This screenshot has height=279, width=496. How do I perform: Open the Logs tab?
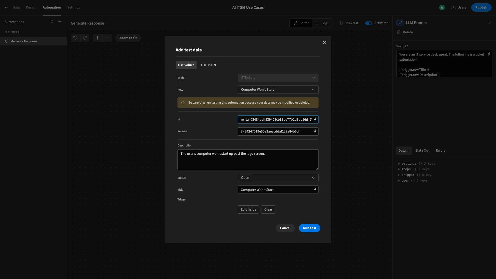(322, 23)
